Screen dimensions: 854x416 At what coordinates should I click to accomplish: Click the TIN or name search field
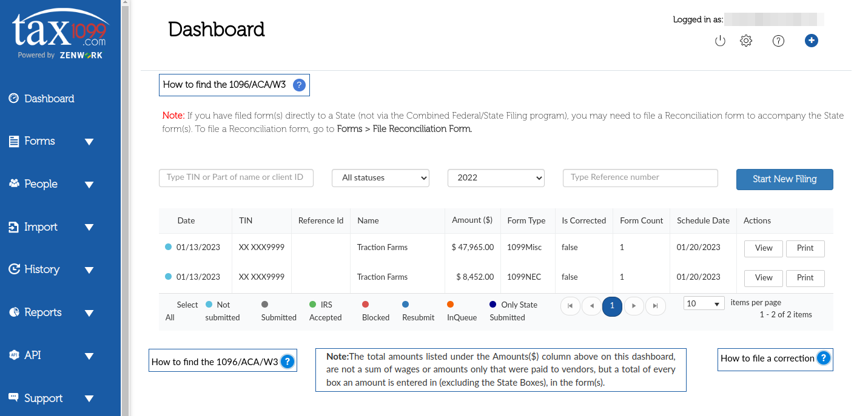point(236,177)
